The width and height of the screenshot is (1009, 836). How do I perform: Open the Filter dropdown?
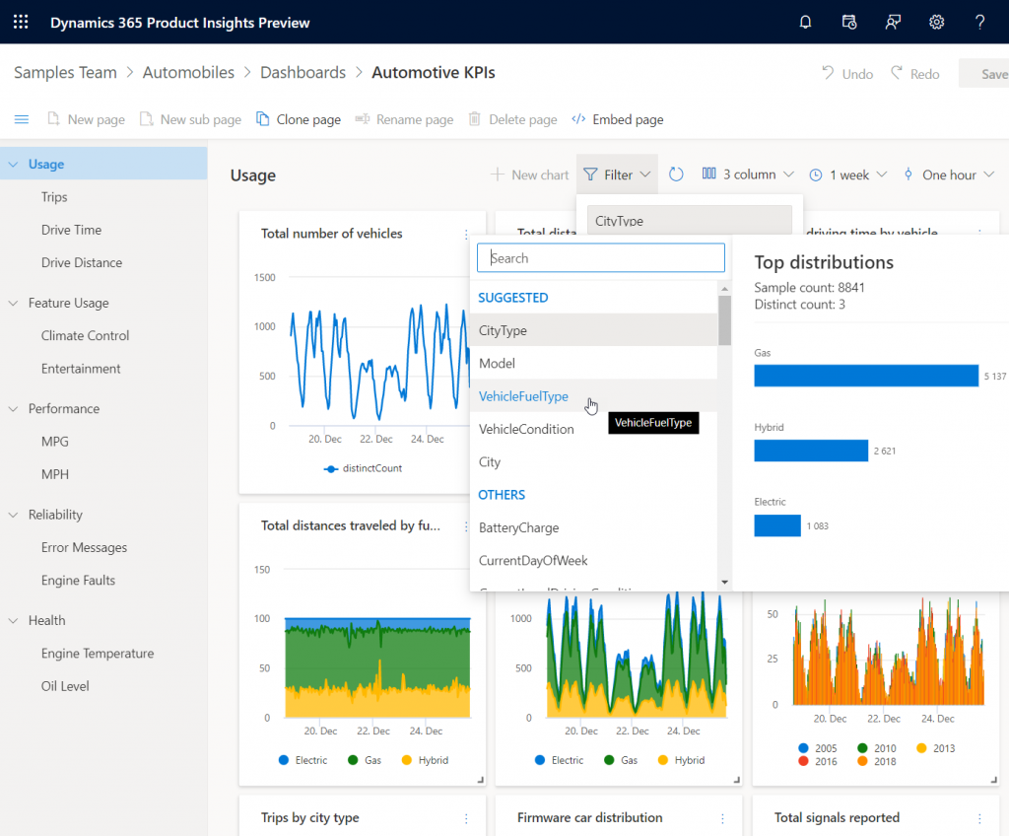pyautogui.click(x=617, y=174)
